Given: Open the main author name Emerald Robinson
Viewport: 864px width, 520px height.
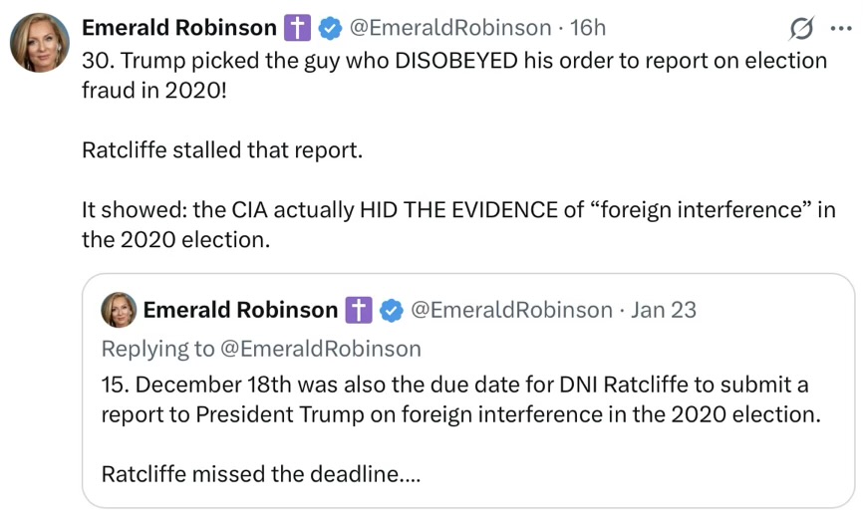Looking at the screenshot, I should (178, 28).
